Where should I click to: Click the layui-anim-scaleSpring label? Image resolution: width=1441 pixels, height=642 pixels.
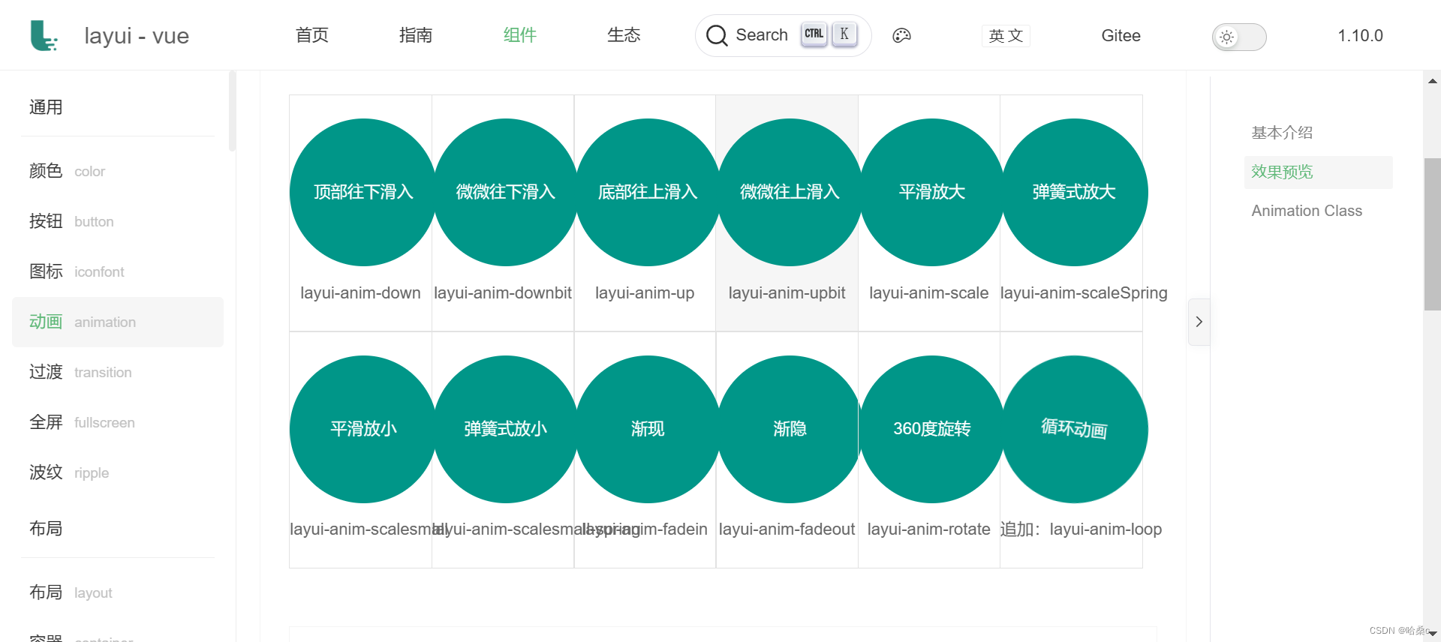1084,292
